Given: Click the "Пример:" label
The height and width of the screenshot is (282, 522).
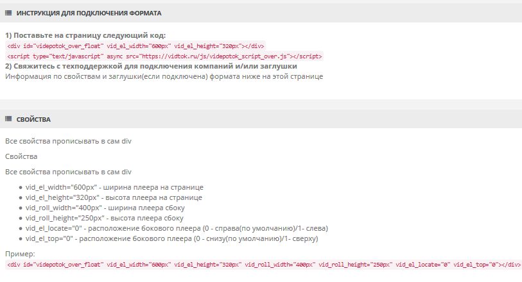Looking at the screenshot, I should pos(20,254).
